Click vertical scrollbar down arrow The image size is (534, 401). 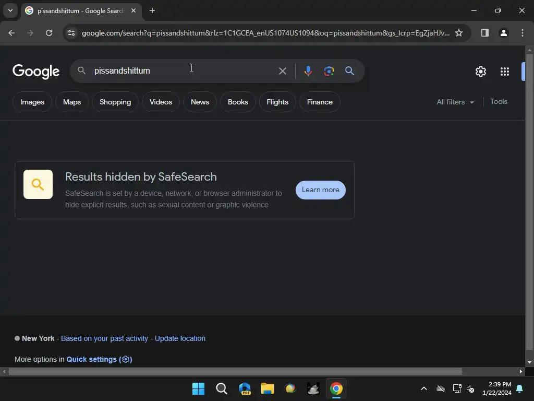pyautogui.click(x=529, y=362)
